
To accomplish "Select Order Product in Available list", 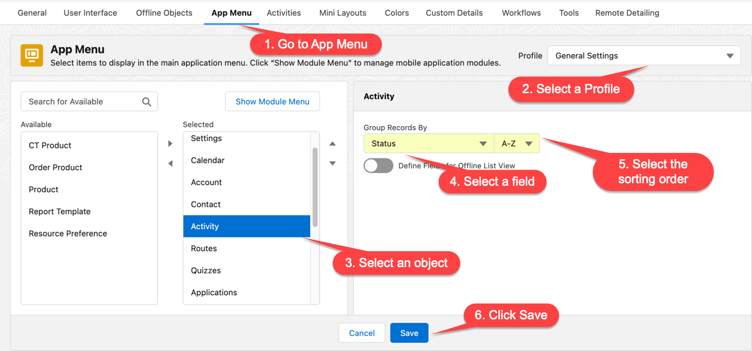I will (x=89, y=167).
